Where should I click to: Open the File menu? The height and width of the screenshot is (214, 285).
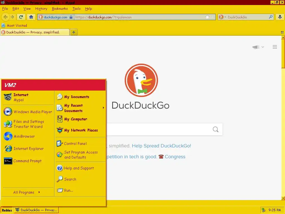(x=5, y=9)
